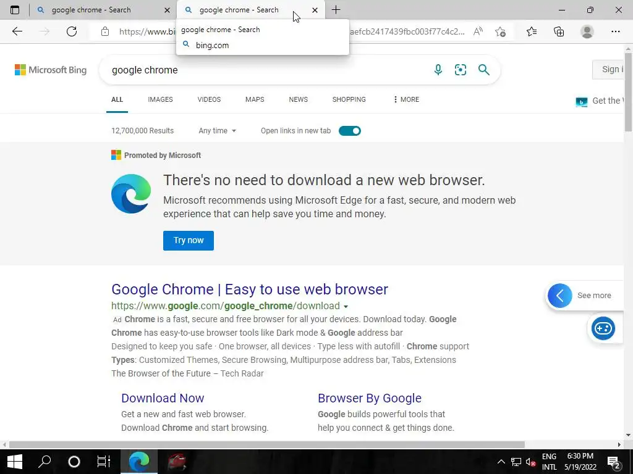View site information lock icon
This screenshot has width=633, height=474.
(105, 31)
